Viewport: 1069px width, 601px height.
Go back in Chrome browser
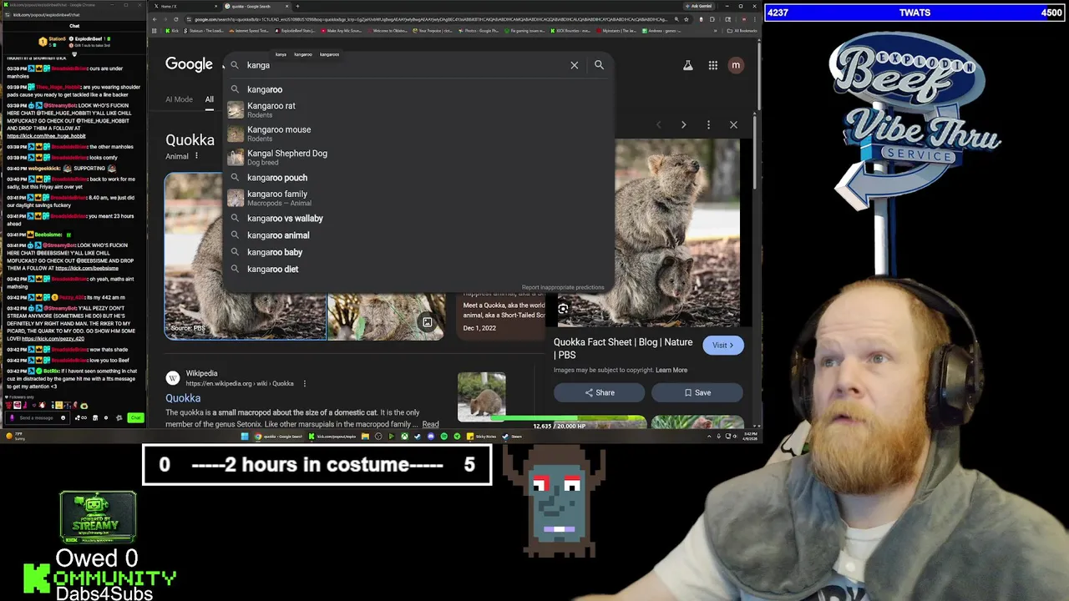point(156,19)
